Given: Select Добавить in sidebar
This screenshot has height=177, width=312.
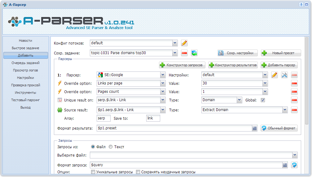Looking at the screenshot, I should tap(26, 55).
